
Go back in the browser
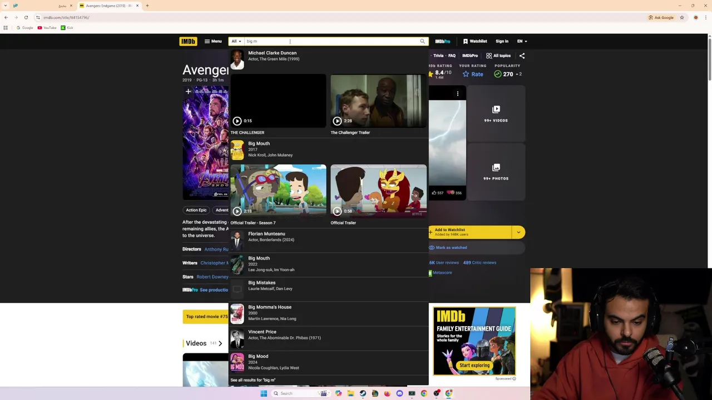(x=6, y=17)
